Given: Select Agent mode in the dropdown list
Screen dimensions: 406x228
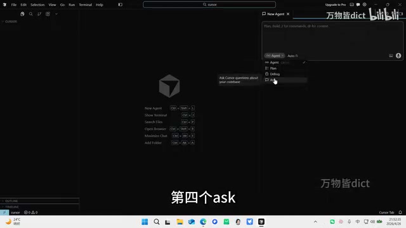Looking at the screenshot, I should pos(285,63).
